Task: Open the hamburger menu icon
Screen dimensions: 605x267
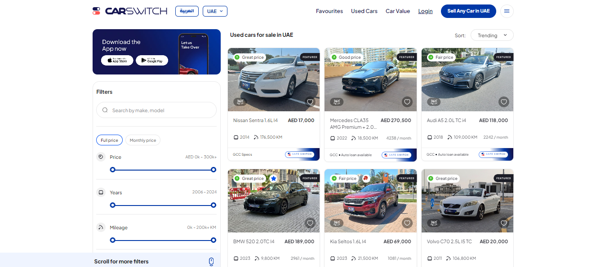Action: click(507, 11)
